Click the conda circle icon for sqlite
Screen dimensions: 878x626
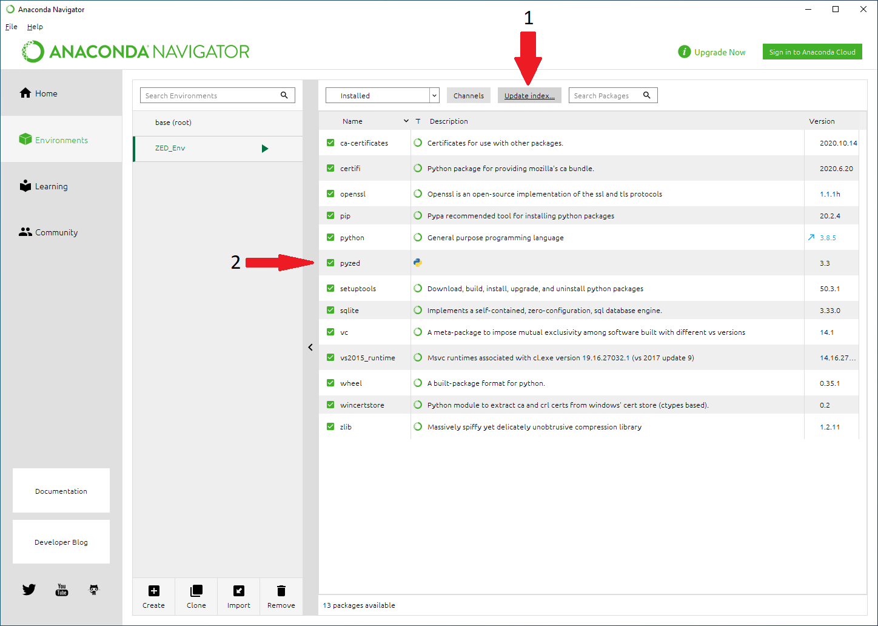418,311
